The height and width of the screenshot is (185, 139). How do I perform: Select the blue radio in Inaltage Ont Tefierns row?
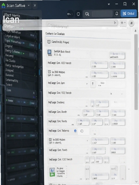tap(75, 131)
